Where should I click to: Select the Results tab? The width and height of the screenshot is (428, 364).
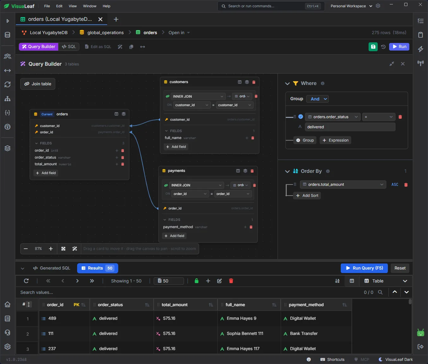tap(98, 268)
